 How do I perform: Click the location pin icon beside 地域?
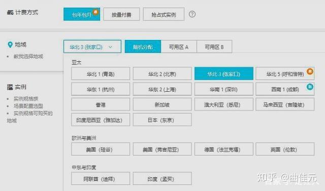click(x=10, y=45)
